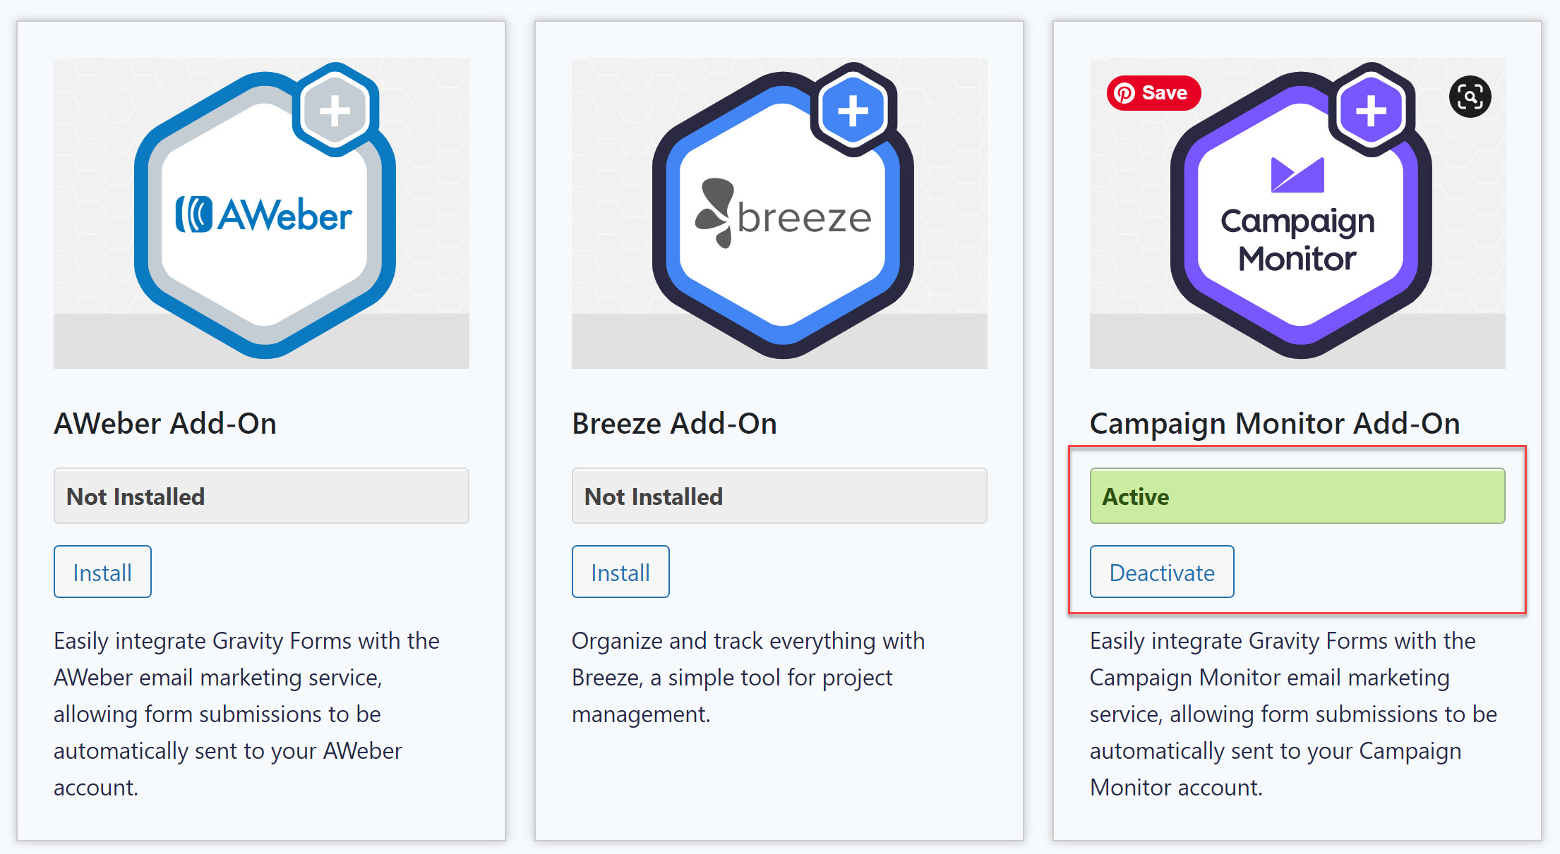Screen dimensions: 1560x854
Task: Click the green Active status bar
Action: 1297,496
